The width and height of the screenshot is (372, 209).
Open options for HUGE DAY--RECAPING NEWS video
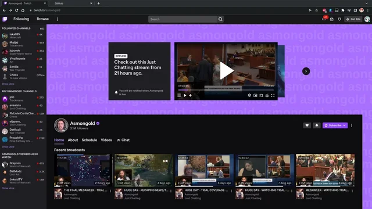[x=171, y=191]
